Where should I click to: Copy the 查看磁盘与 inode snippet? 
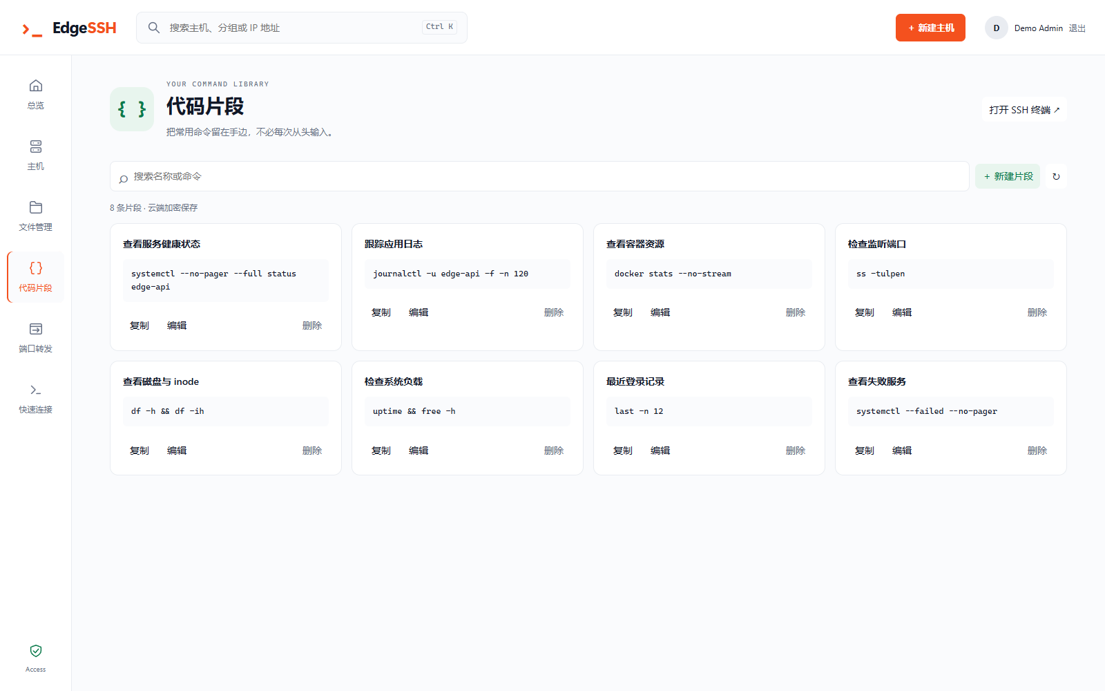point(140,451)
